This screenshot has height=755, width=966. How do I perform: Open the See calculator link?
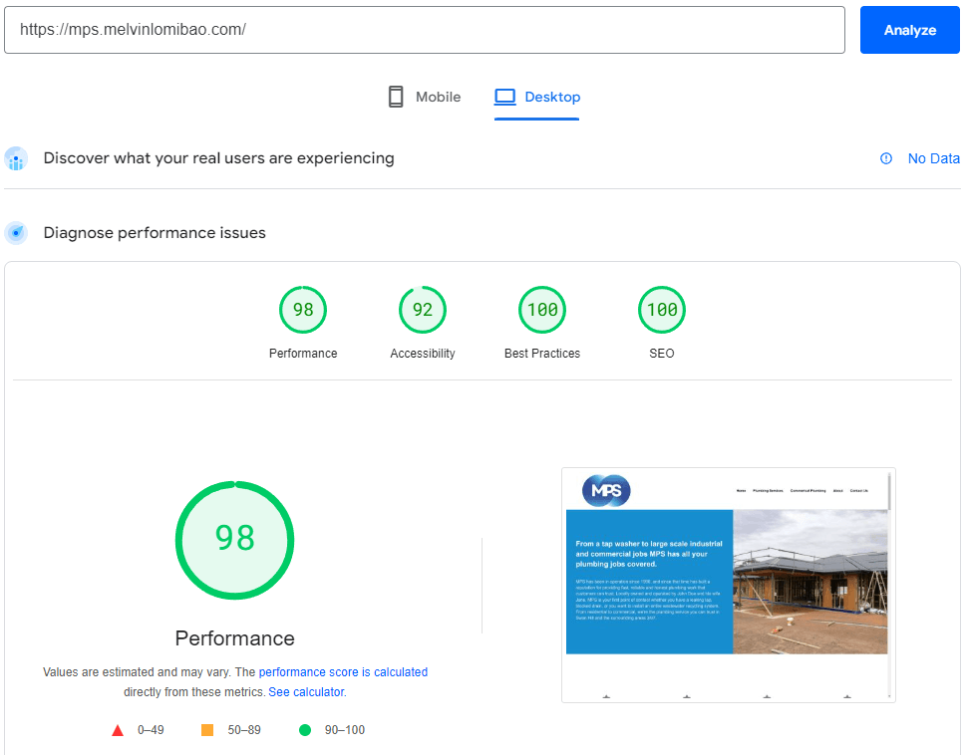(306, 691)
